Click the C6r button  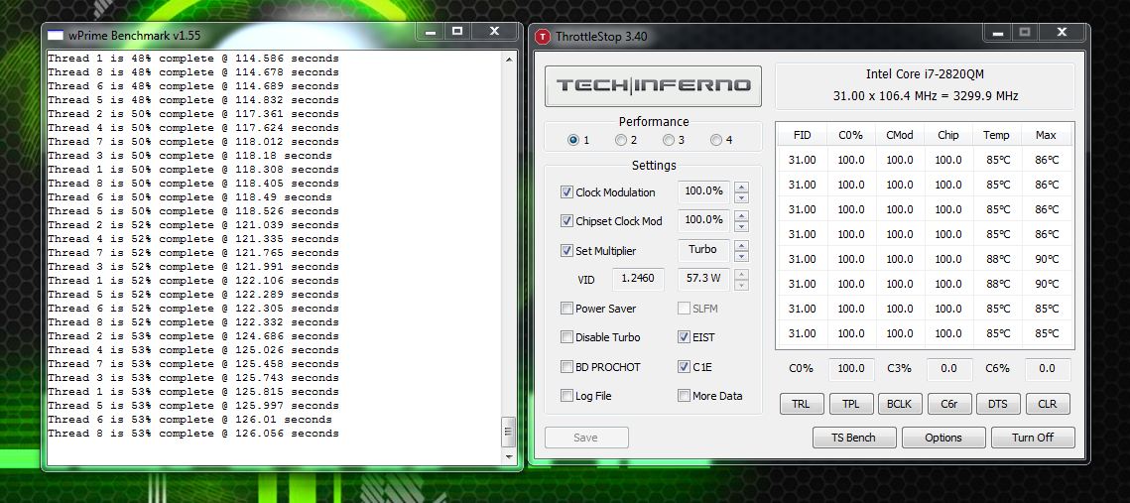pos(949,404)
